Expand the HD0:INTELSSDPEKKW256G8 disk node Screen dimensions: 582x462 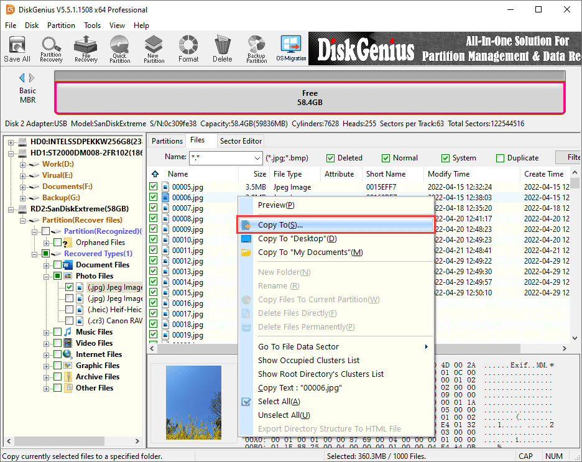pos(11,142)
